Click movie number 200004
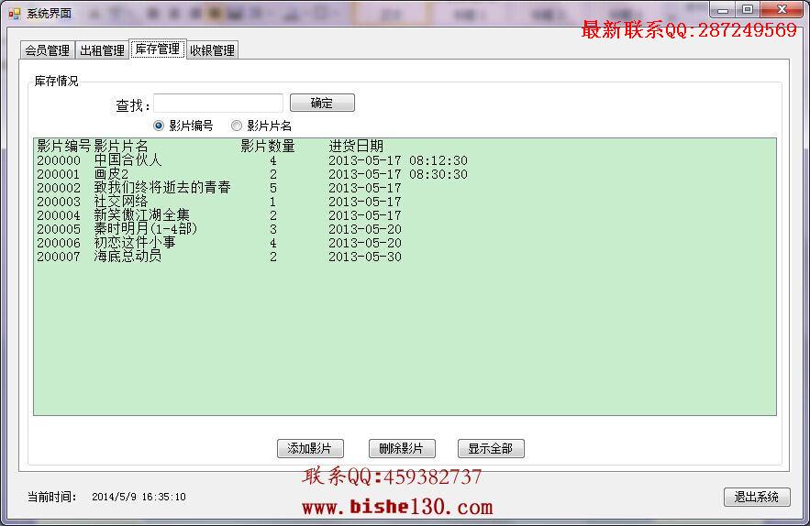Screen dimensions: 810x526 [x=59, y=215]
